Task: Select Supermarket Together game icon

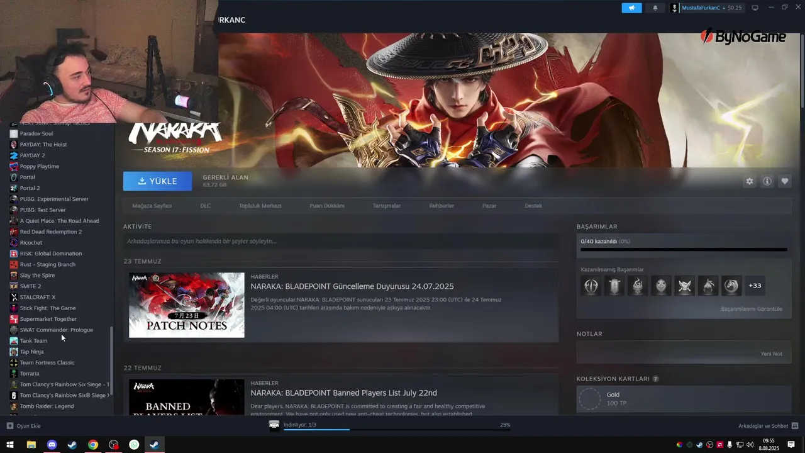Action: coord(14,319)
